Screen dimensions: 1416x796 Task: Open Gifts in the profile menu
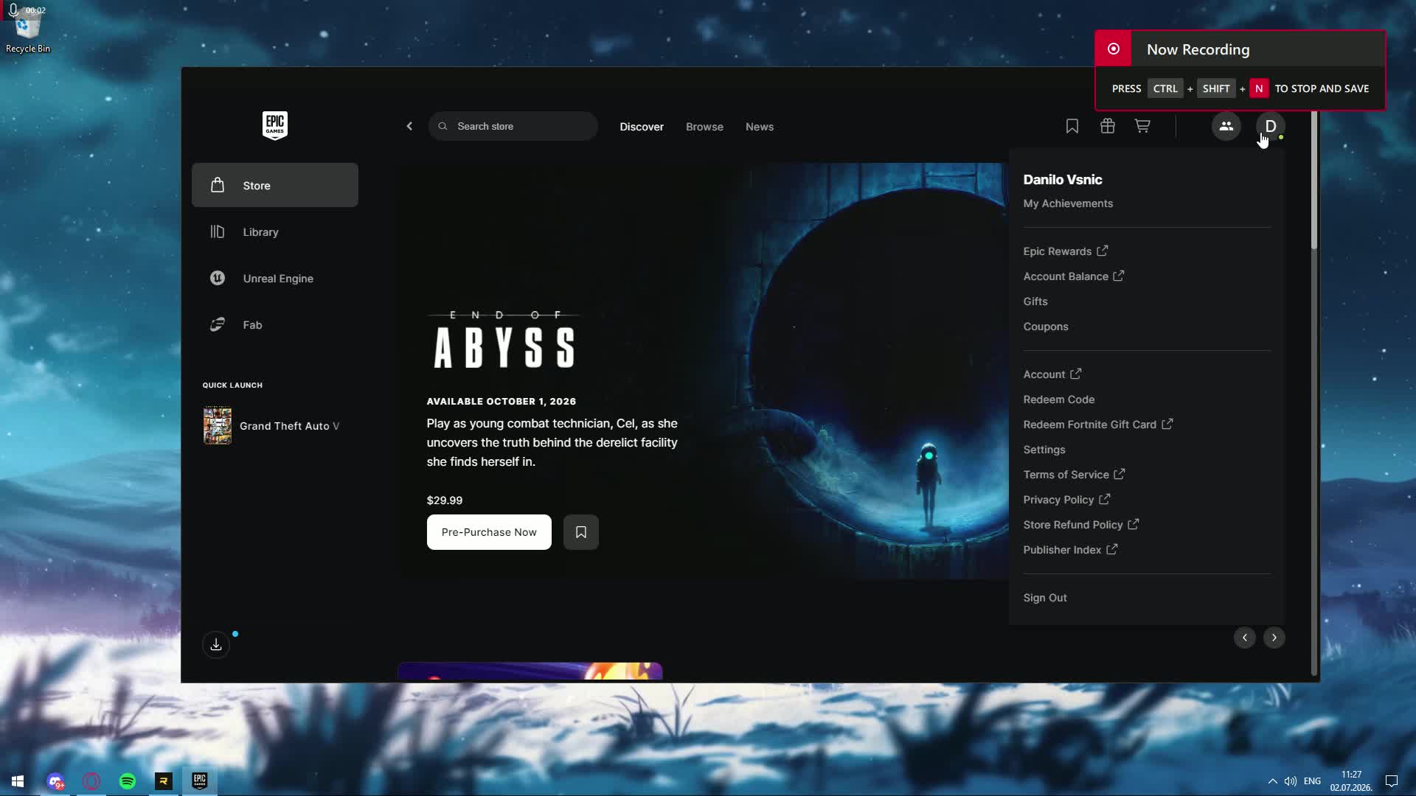[1035, 301]
